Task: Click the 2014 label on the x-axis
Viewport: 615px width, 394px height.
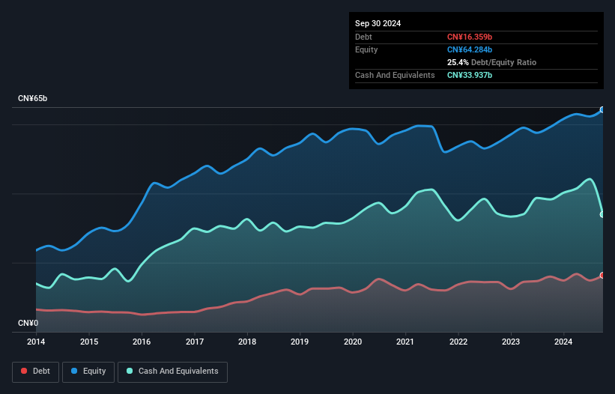Action: click(x=36, y=342)
